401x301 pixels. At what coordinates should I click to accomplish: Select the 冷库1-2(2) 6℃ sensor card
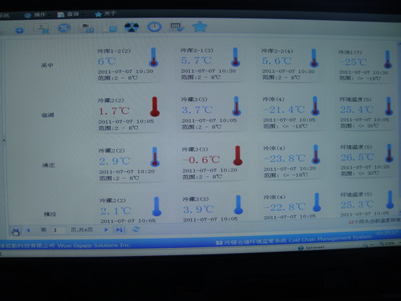pyautogui.click(x=128, y=64)
